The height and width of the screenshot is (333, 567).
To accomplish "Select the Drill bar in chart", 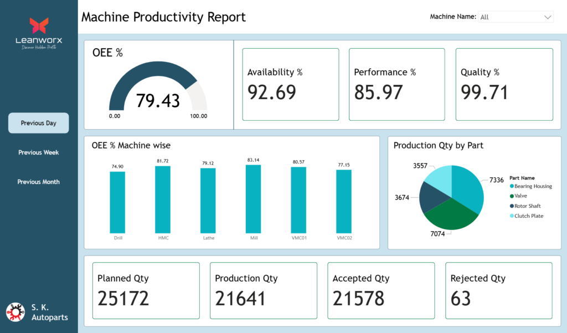I will tap(117, 202).
